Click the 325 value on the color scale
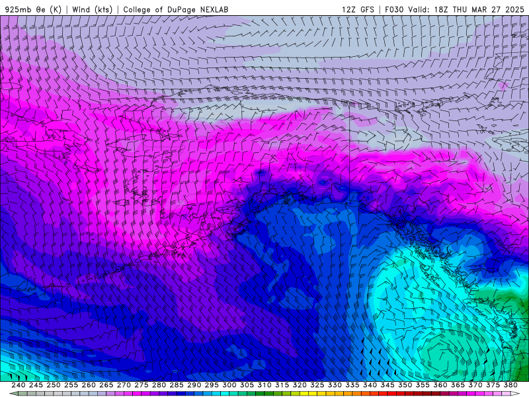The image size is (529, 397). (x=317, y=385)
